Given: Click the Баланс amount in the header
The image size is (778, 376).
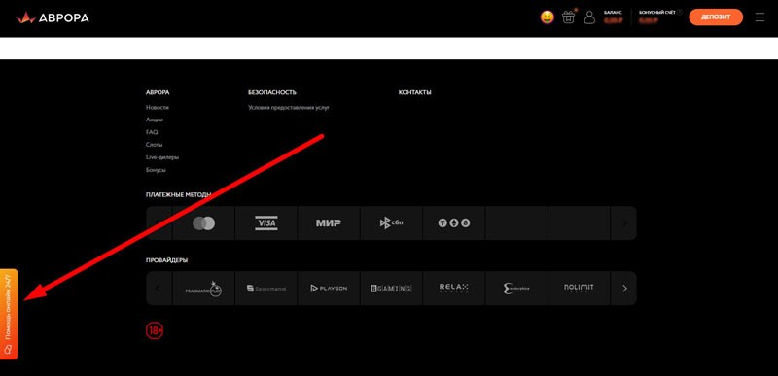Looking at the screenshot, I should (614, 21).
